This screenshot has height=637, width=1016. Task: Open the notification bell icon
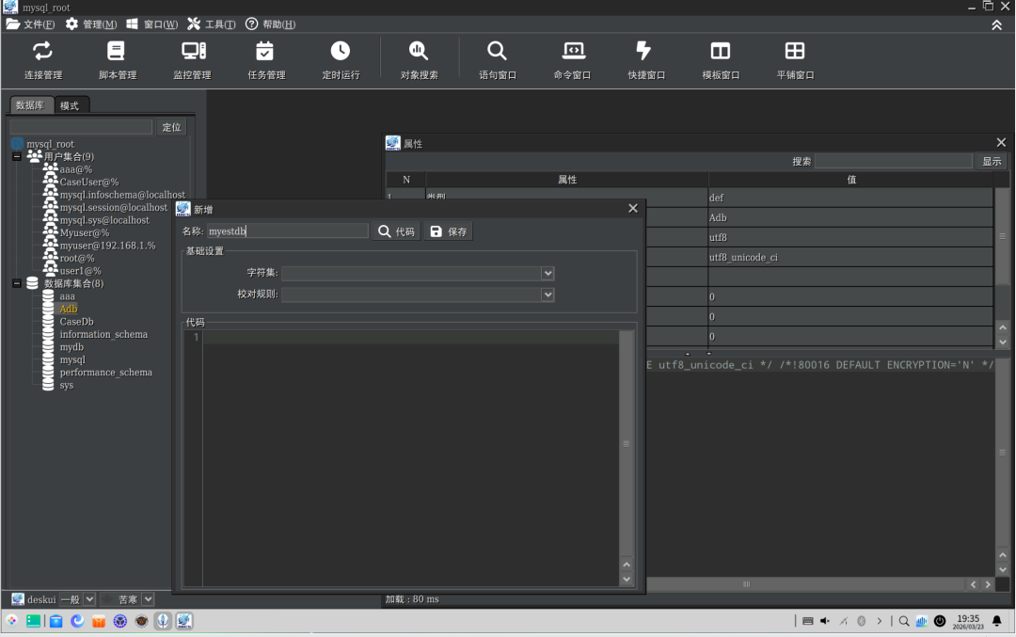(x=996, y=621)
